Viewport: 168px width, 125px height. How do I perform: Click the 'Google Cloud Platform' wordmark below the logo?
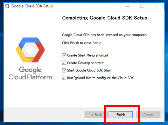(x=30, y=73)
